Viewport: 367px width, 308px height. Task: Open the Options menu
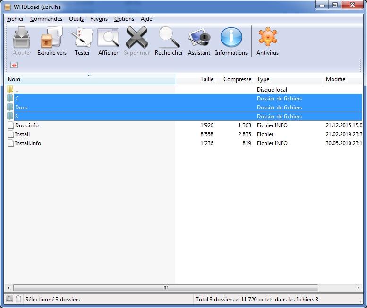124,19
